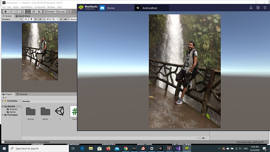270x152 pixels.
Task: Expand the Packages folder in Project
Action: pyautogui.click(x=3, y=115)
